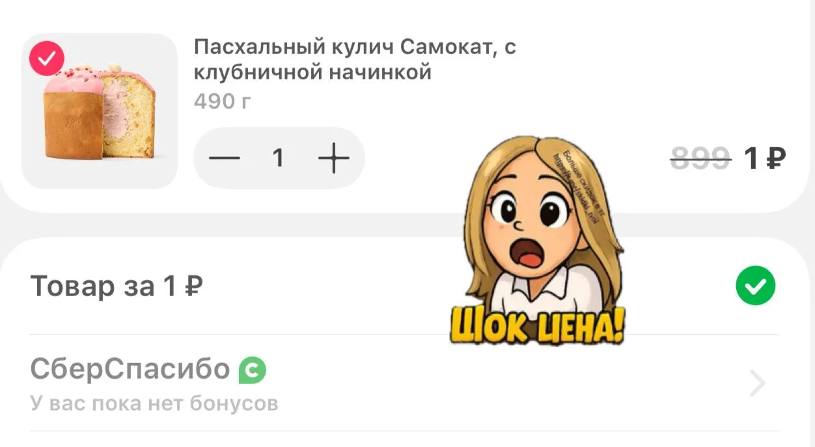This screenshot has height=447, width=815.
Task: Open СберСпасибо details via right chevron
Action: (757, 383)
